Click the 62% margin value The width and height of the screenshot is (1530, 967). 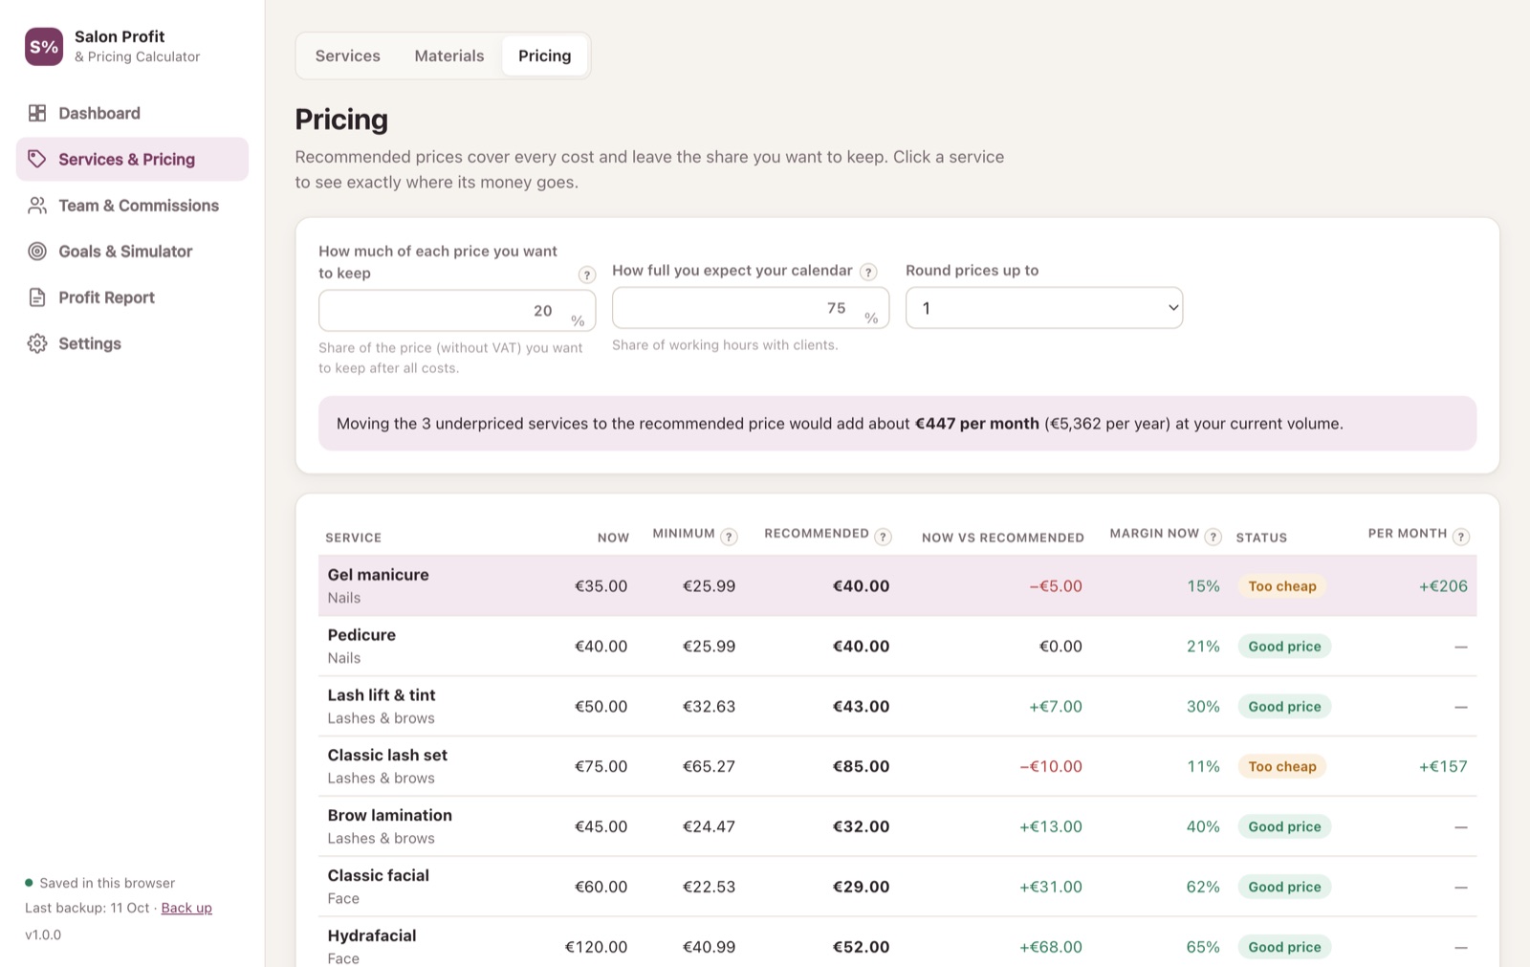coord(1203,887)
